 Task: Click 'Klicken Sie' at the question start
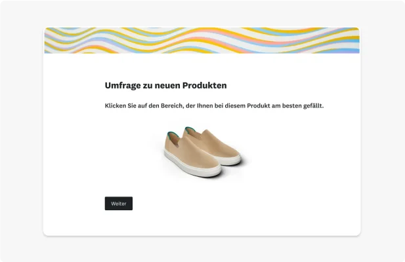tap(121, 105)
